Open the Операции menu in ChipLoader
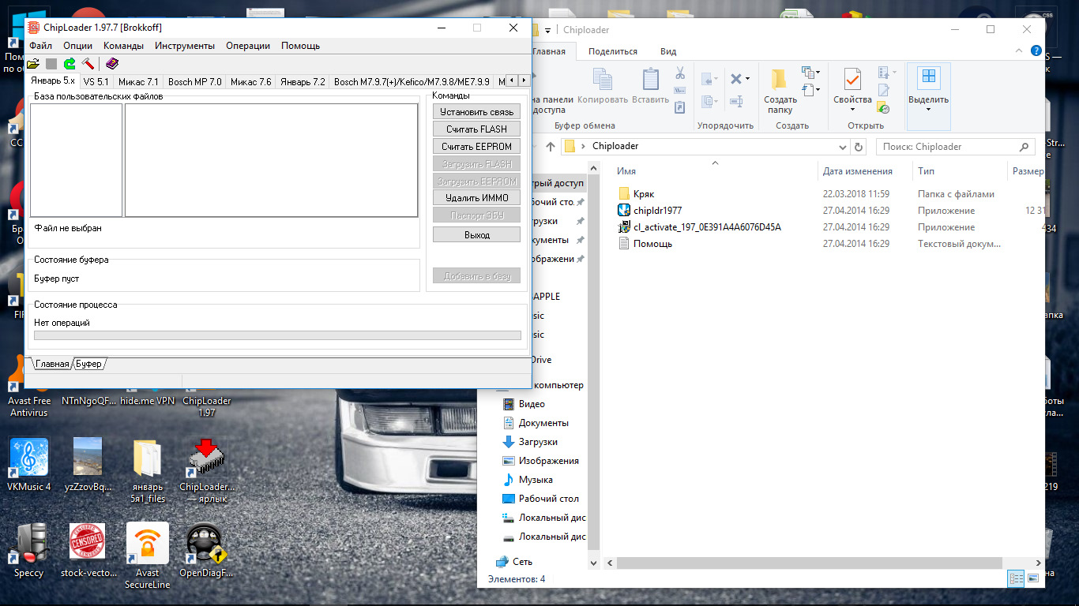The image size is (1079, 606). [x=248, y=46]
